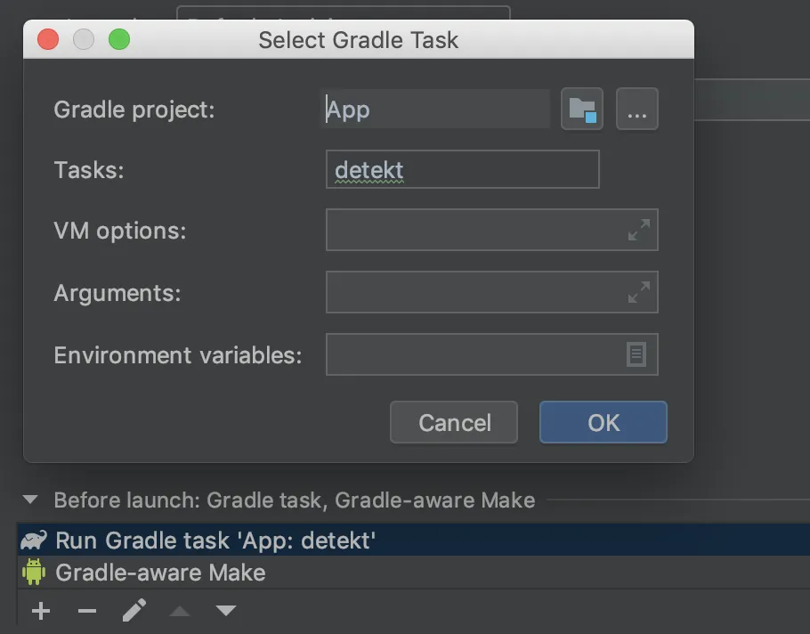The height and width of the screenshot is (634, 810).
Task: Click the Gradle project folder picker icon
Action: tap(582, 110)
